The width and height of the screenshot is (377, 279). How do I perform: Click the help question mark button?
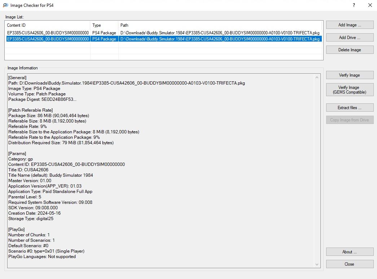[x=354, y=5]
